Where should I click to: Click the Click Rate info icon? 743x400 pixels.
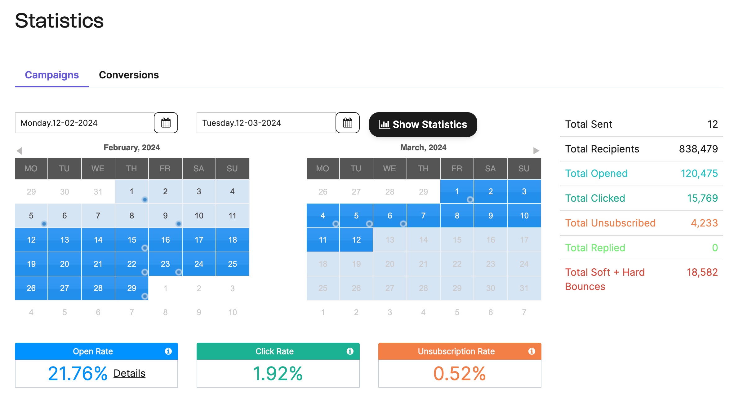350,351
